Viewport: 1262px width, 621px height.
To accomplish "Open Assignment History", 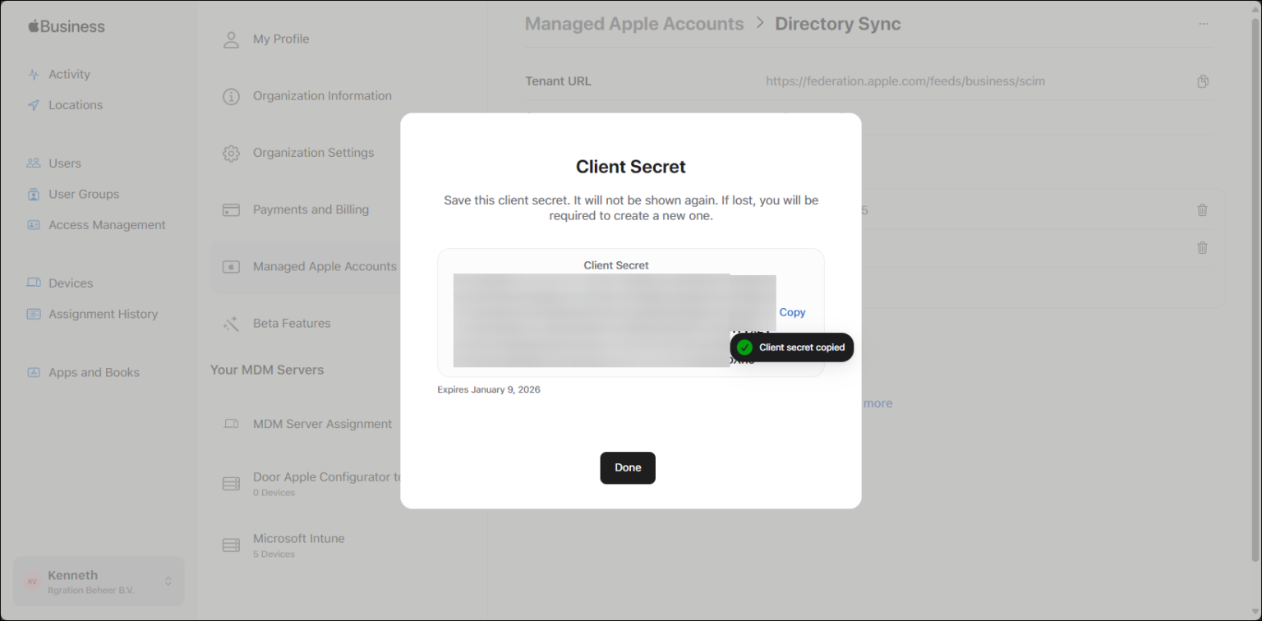I will tap(104, 314).
